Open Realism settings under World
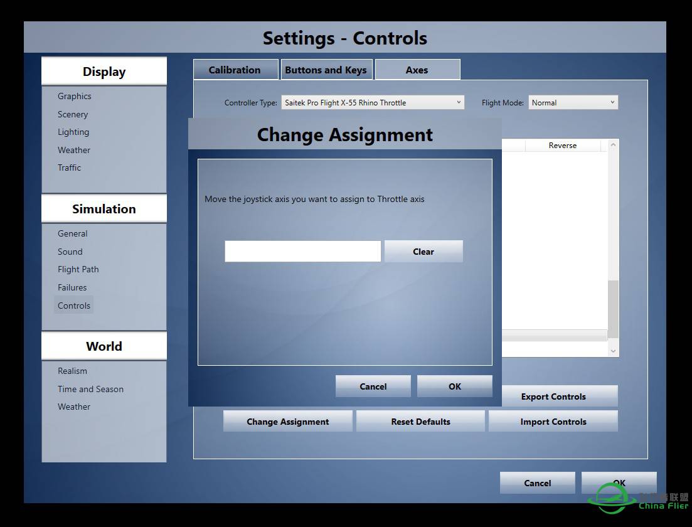 point(72,371)
